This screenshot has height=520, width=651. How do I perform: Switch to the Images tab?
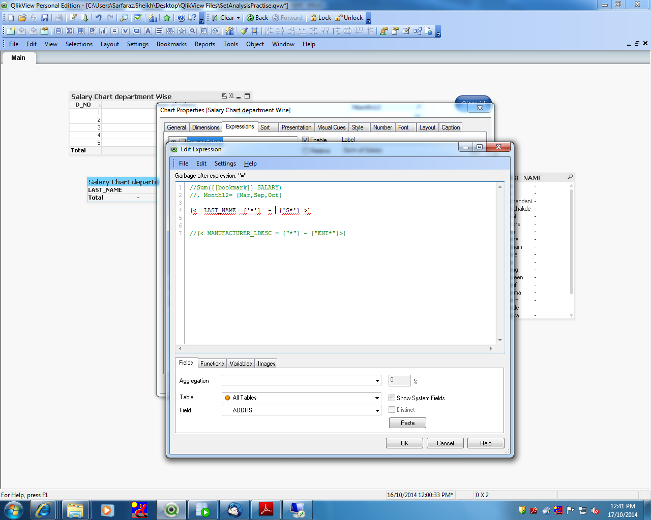click(x=267, y=364)
